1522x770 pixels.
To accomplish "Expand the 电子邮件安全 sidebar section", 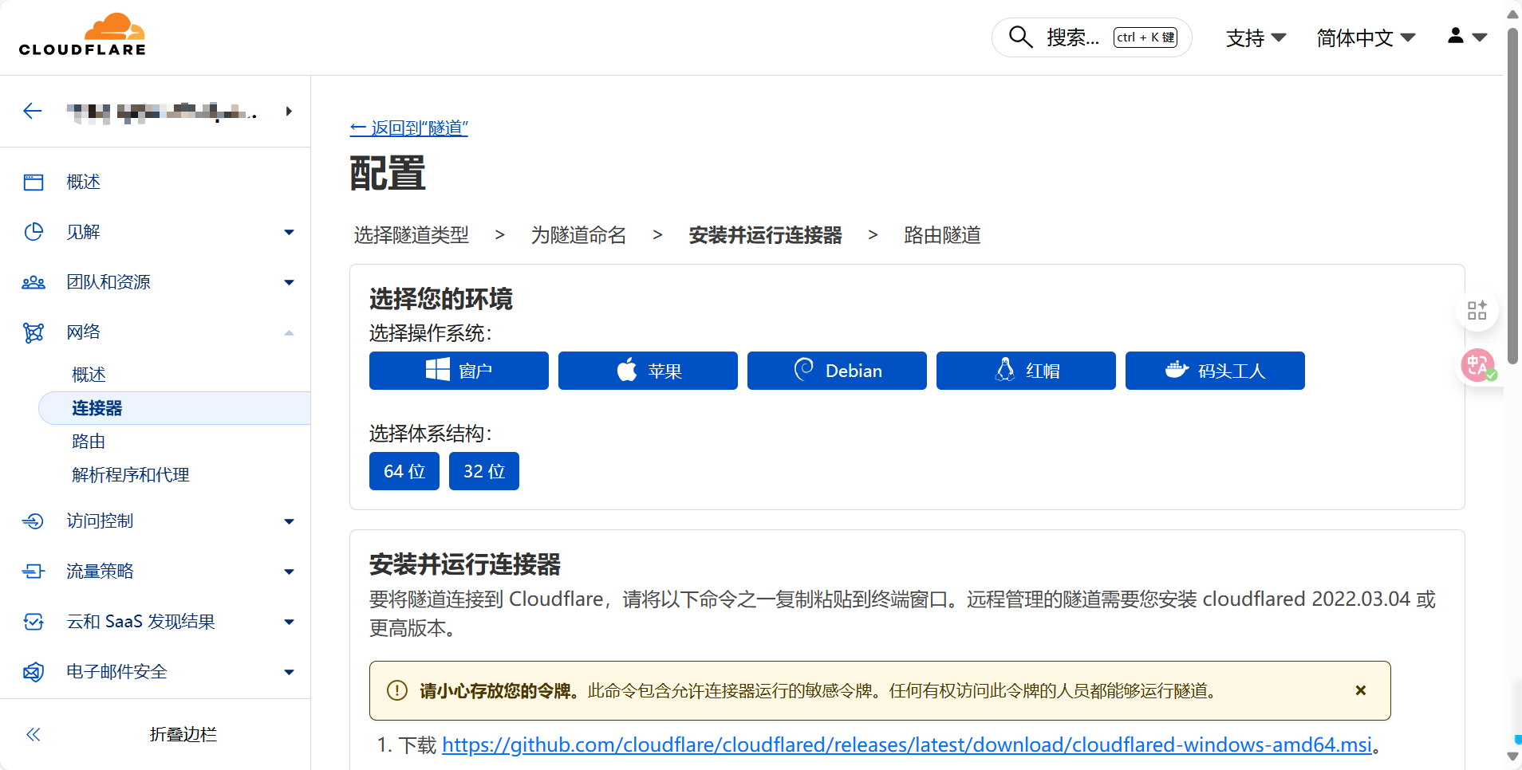I will click(x=289, y=673).
